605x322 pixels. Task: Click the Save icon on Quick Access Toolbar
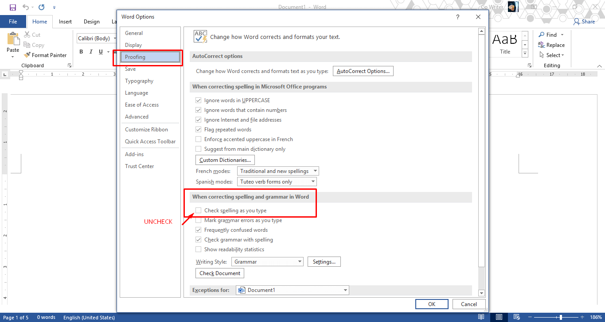pos(12,7)
